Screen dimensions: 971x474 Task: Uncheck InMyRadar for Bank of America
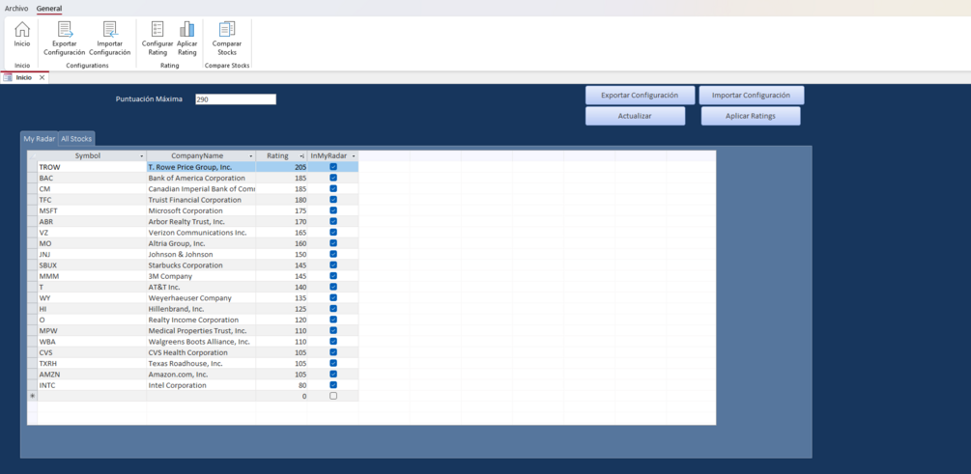pyautogui.click(x=333, y=178)
